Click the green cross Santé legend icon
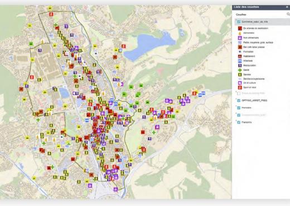The width and height of the screenshot is (290, 206). pos(240,70)
